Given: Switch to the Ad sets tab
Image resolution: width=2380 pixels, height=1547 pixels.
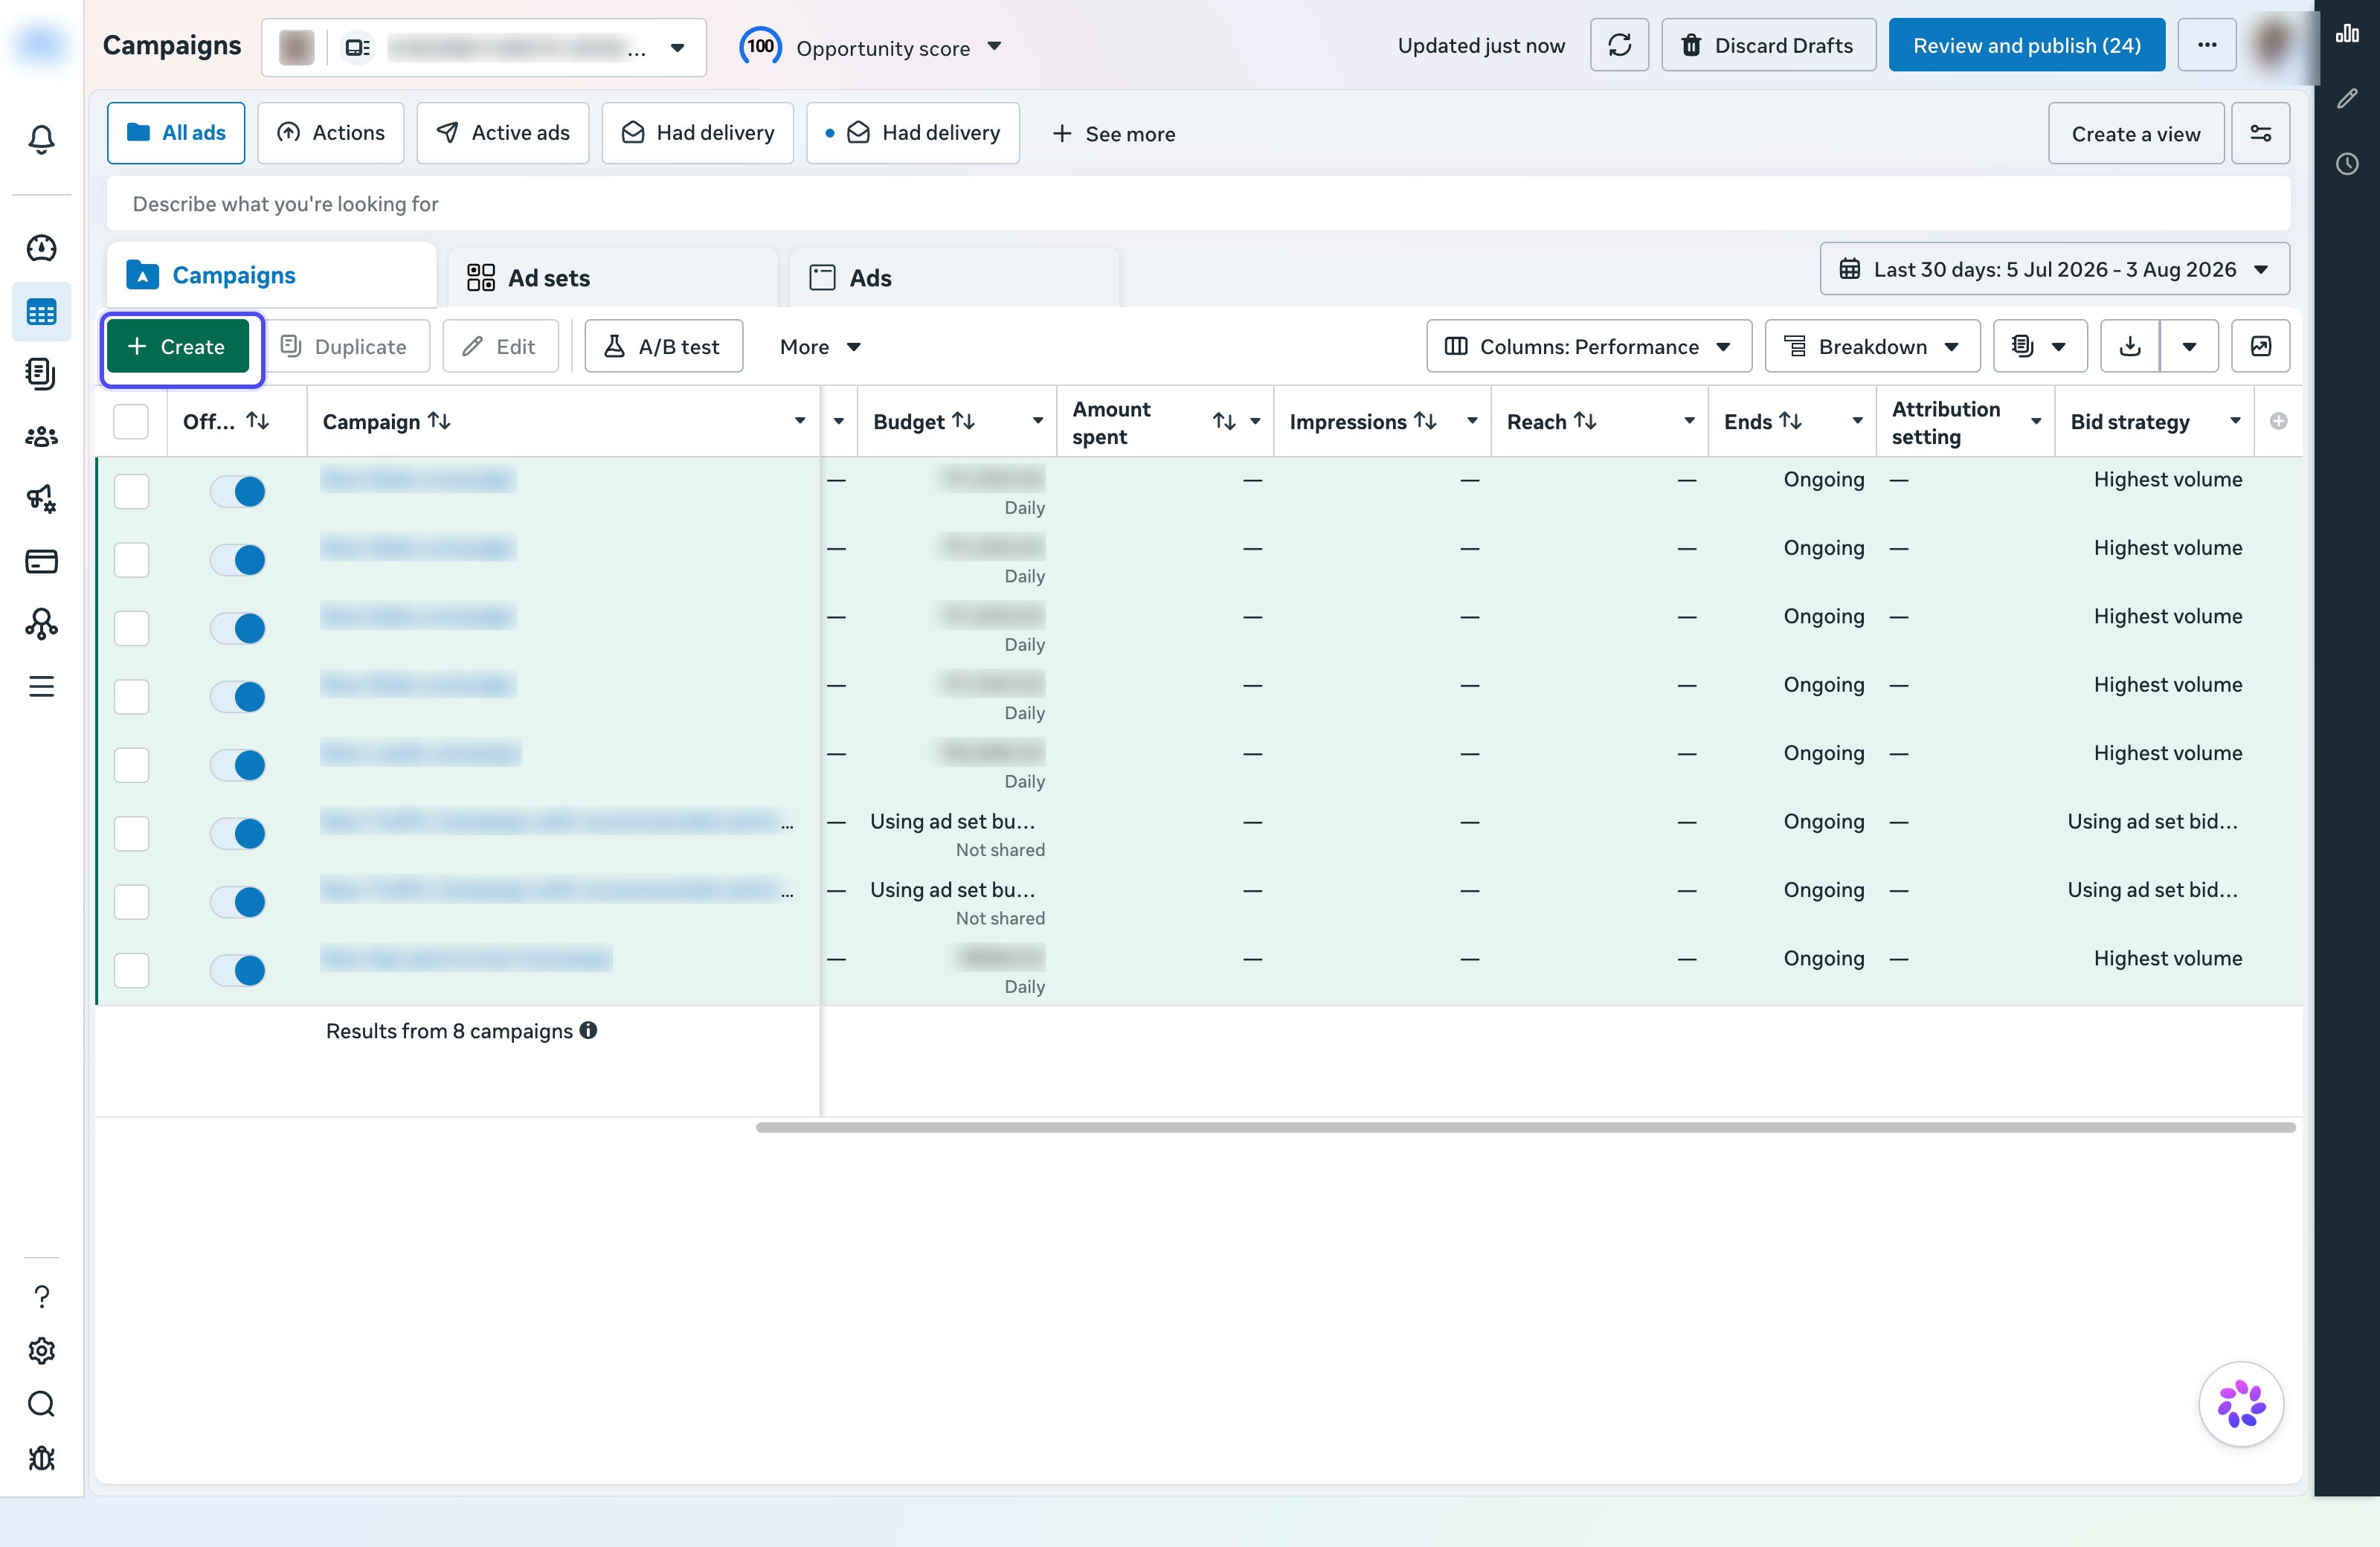Looking at the screenshot, I should [613, 277].
